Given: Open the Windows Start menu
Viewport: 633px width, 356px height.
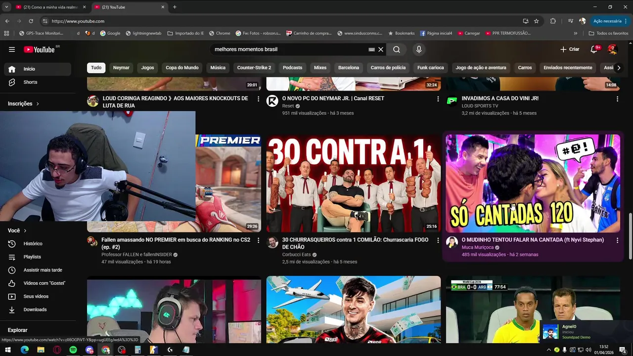Looking at the screenshot, I should click(8, 350).
